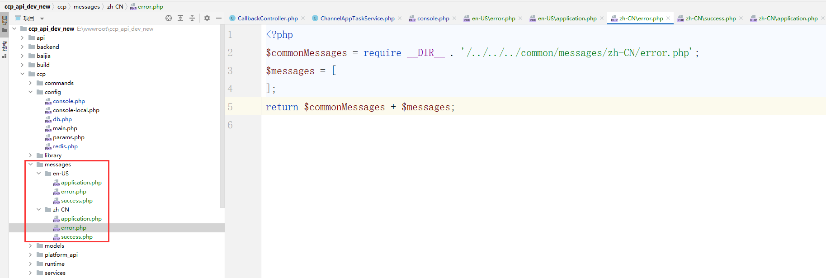Open error.php under en-US folder
The image size is (826, 278).
(x=74, y=191)
